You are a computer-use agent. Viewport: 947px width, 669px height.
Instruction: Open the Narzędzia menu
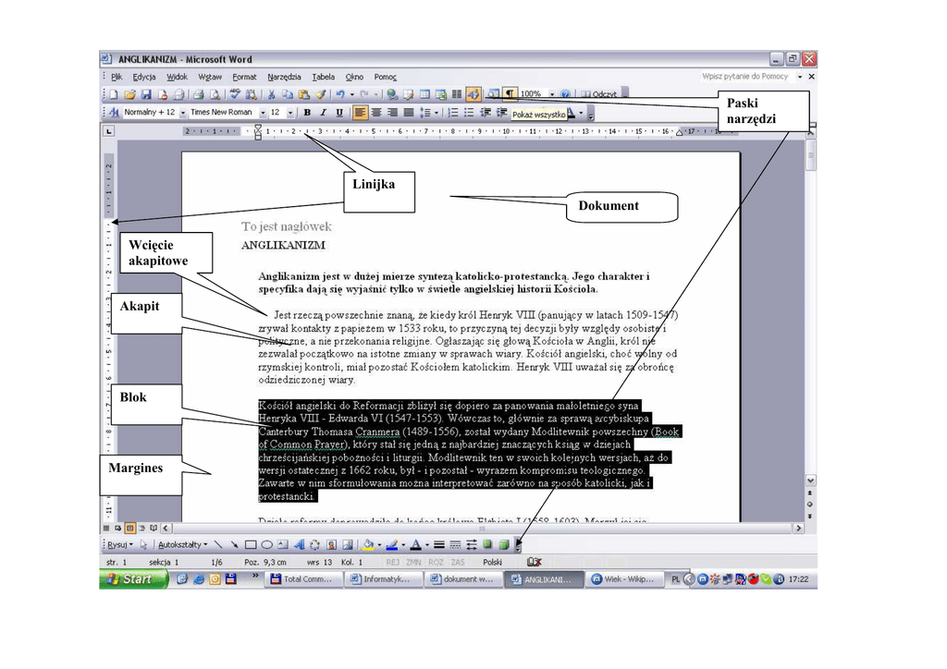284,77
